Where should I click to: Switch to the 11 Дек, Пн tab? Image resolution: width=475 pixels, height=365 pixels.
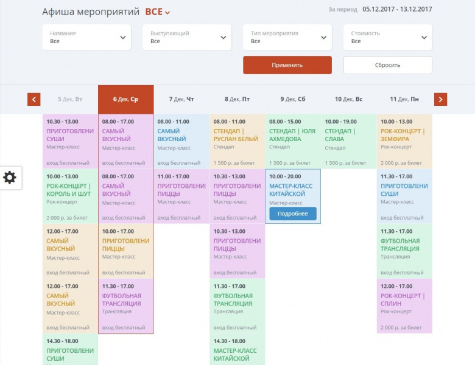pyautogui.click(x=404, y=99)
